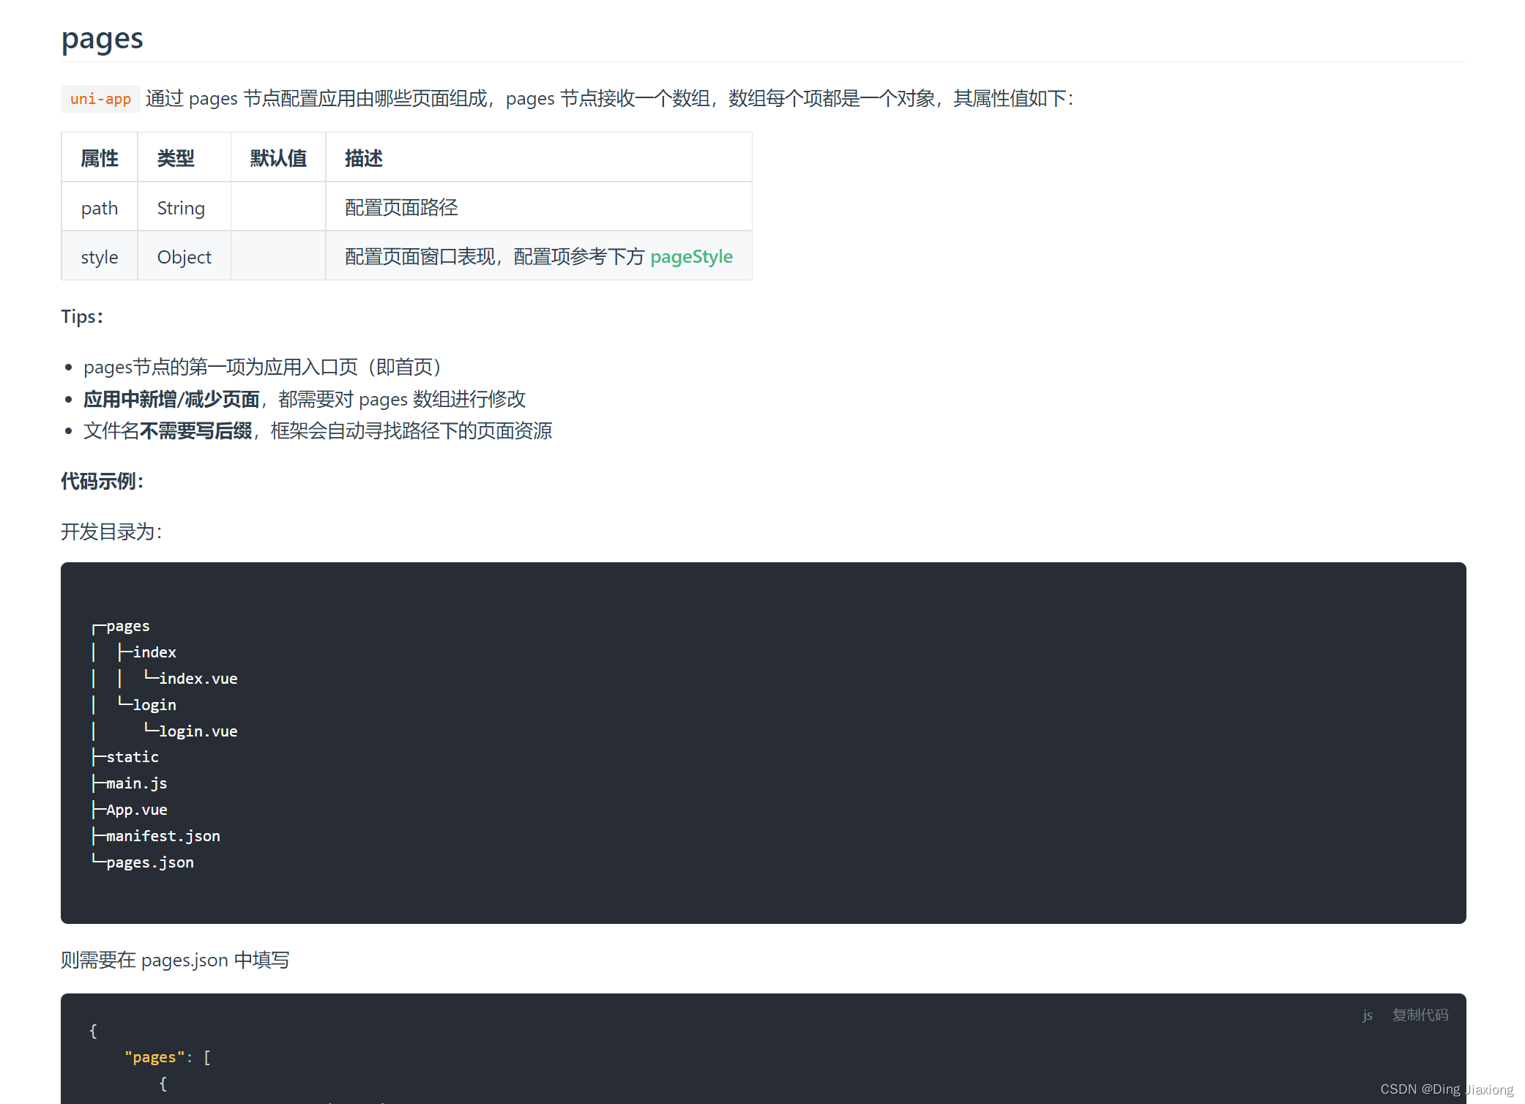The height and width of the screenshot is (1104, 1525).
Task: Click pages.json in the directory tree
Action: (x=149, y=862)
